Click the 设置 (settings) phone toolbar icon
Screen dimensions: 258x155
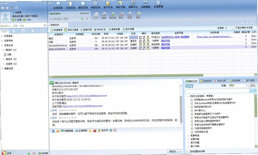[x=130, y=15]
